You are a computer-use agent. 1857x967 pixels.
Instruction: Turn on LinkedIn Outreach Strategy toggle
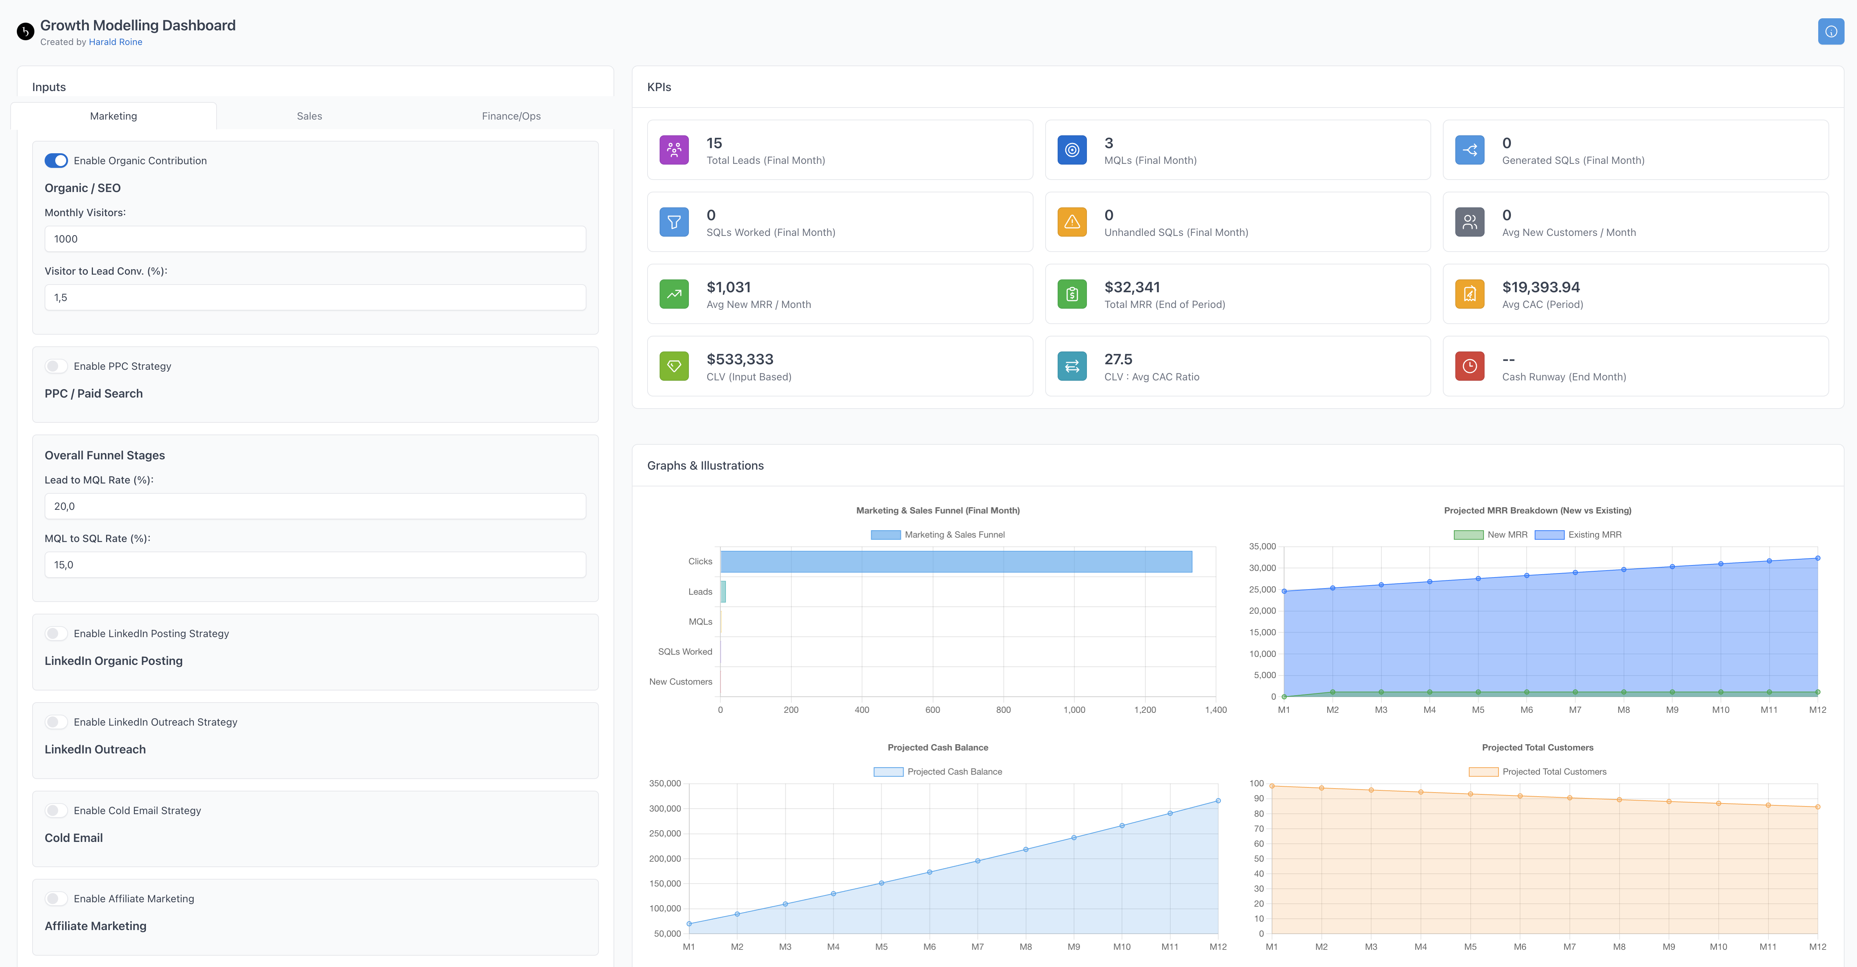click(56, 722)
